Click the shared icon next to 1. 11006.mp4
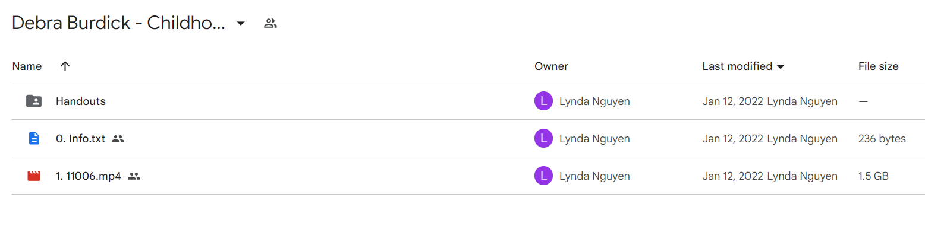Image resolution: width=925 pixels, height=229 pixels. click(134, 176)
